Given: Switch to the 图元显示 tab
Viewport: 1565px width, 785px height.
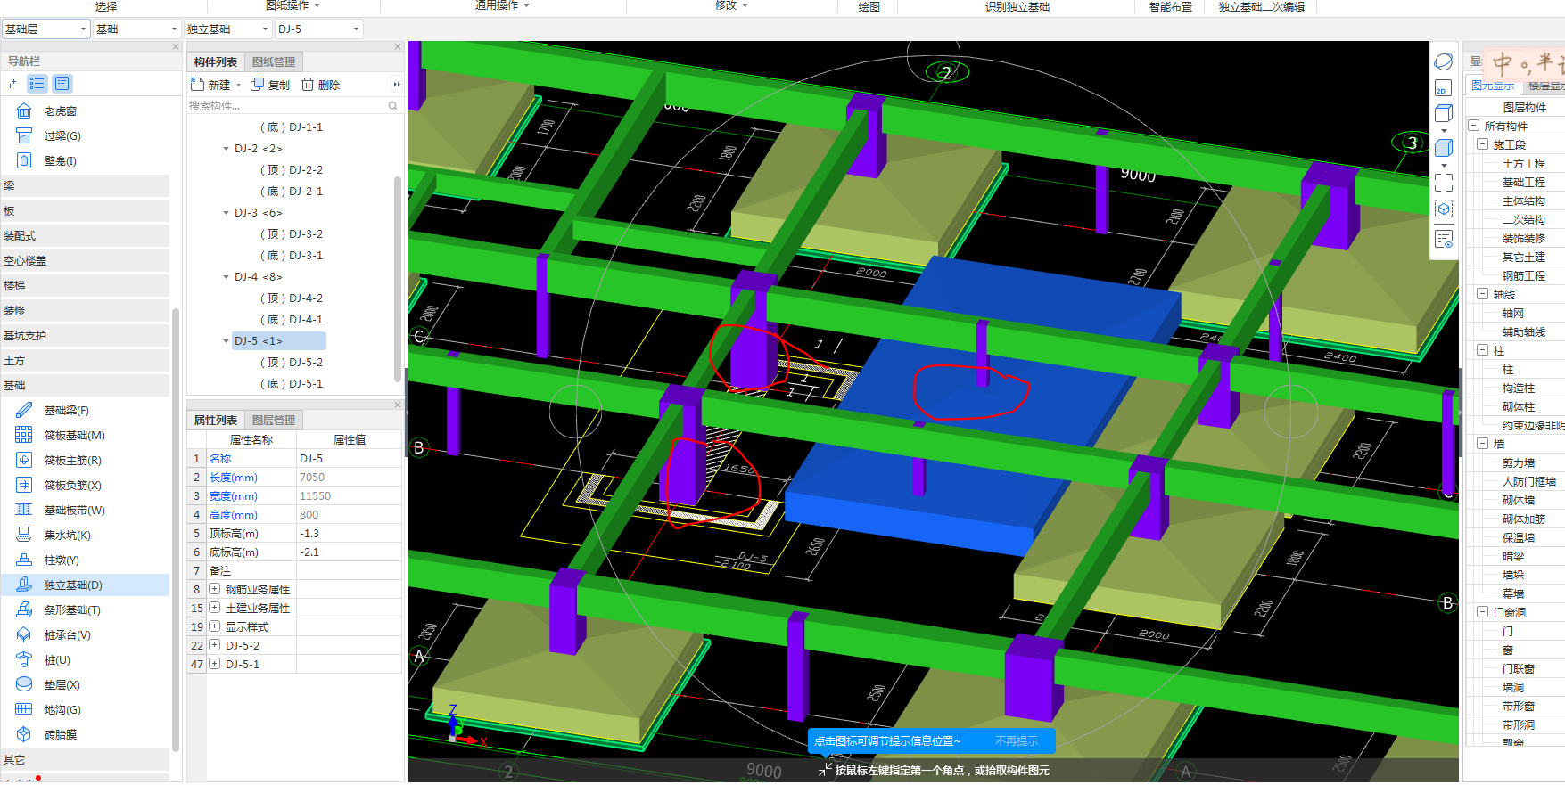Looking at the screenshot, I should 1493,86.
